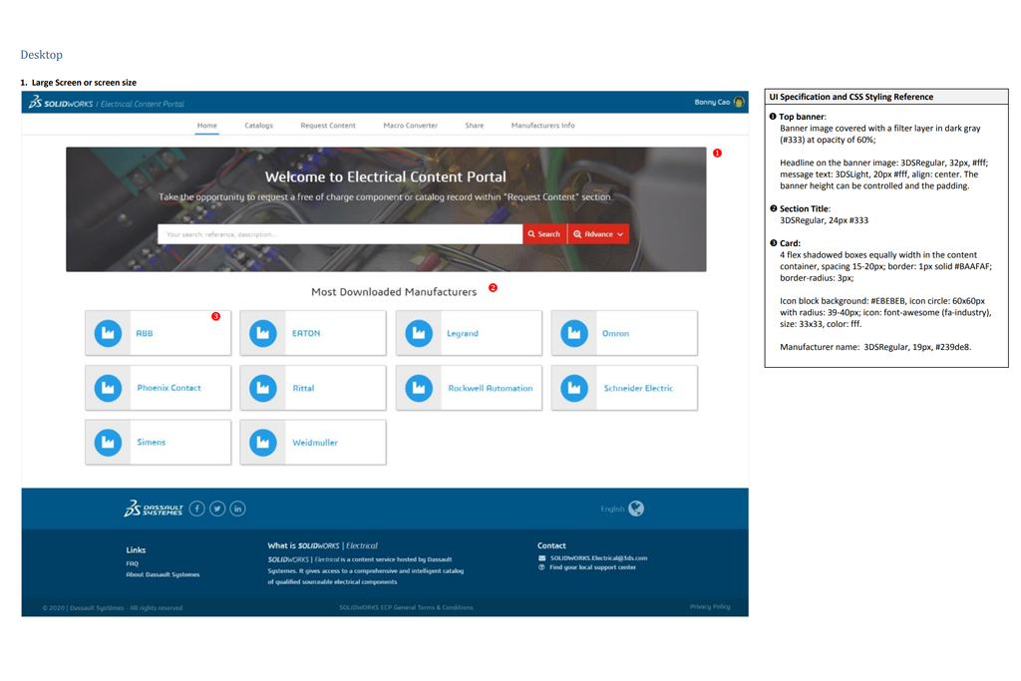
Task: Open the Manufacturers Info tab
Action: coord(543,126)
